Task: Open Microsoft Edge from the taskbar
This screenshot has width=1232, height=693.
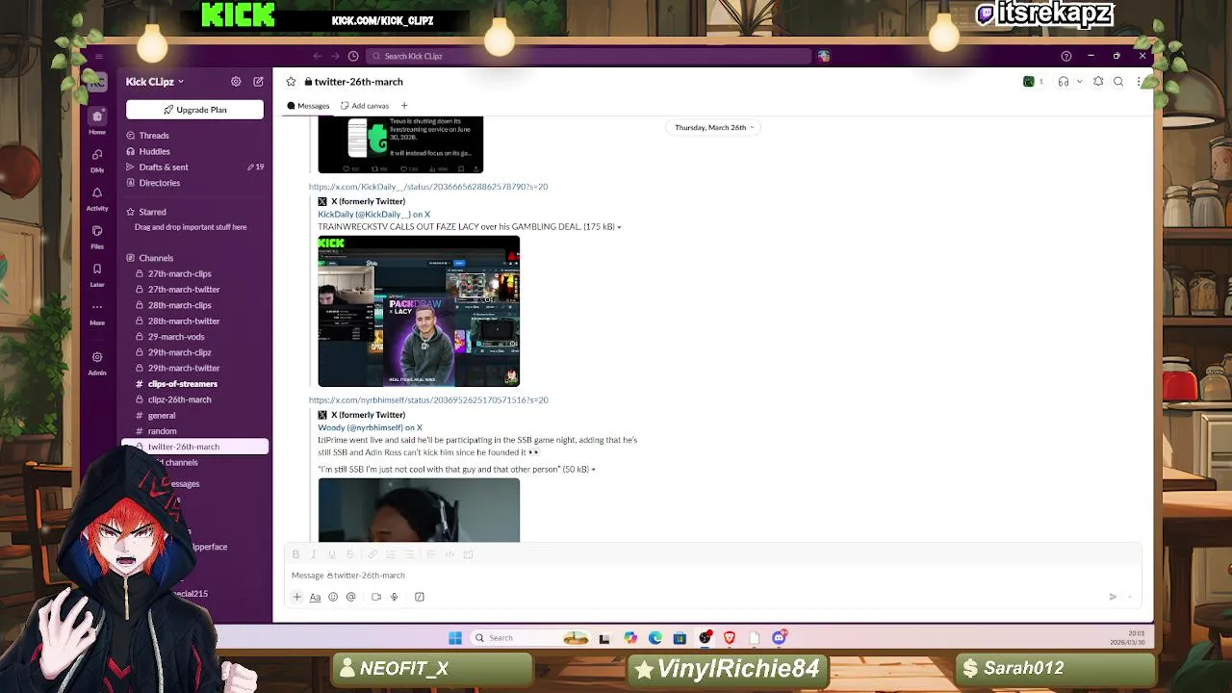Action: [655, 637]
